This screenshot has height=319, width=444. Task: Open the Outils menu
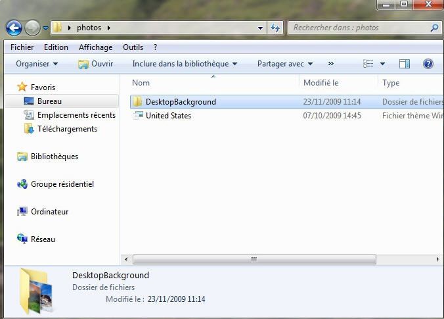(x=133, y=47)
